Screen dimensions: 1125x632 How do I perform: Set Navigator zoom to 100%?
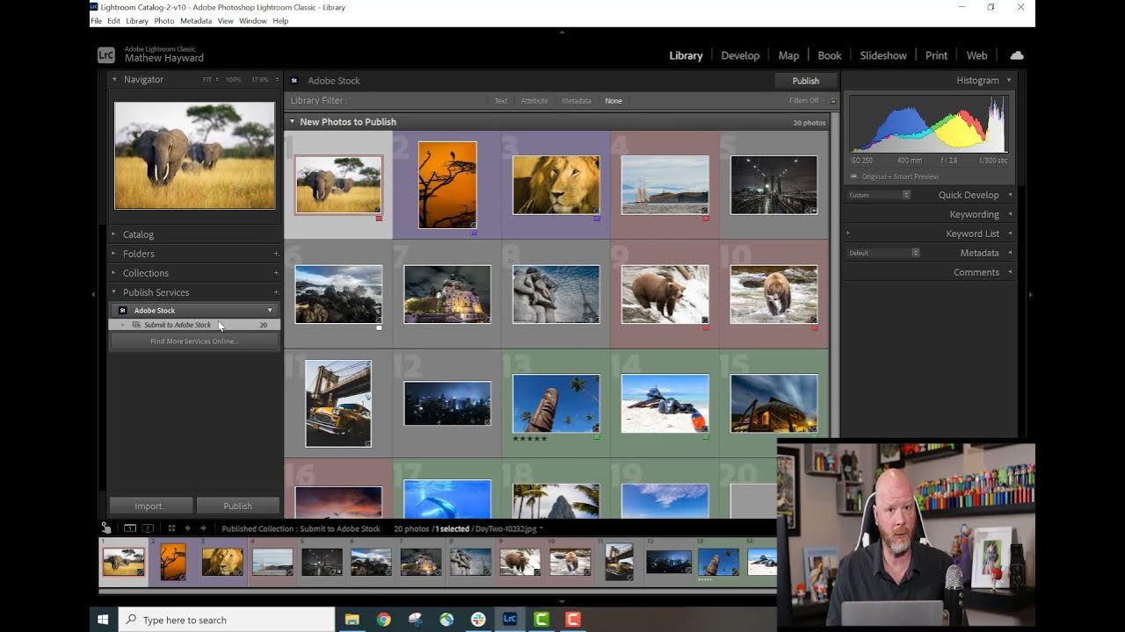233,80
